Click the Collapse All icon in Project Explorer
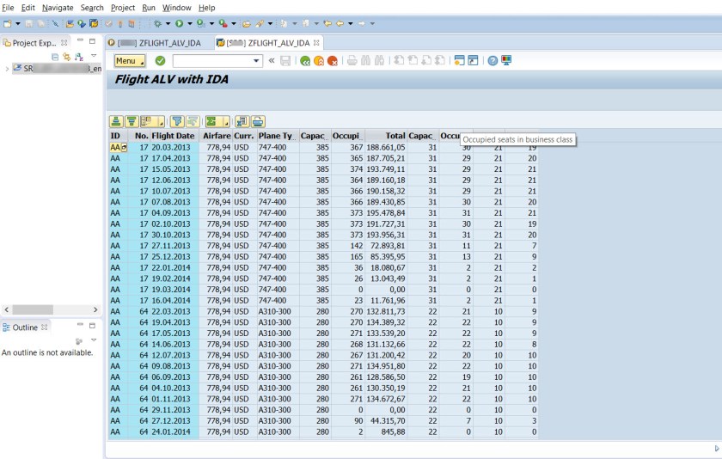This screenshot has height=459, width=722. tap(56, 56)
